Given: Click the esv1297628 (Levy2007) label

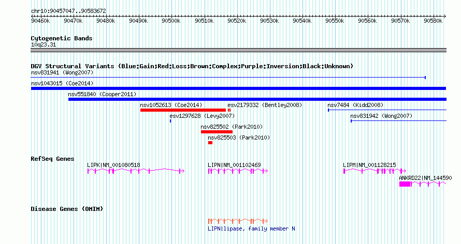Looking at the screenshot, I should point(202,116).
